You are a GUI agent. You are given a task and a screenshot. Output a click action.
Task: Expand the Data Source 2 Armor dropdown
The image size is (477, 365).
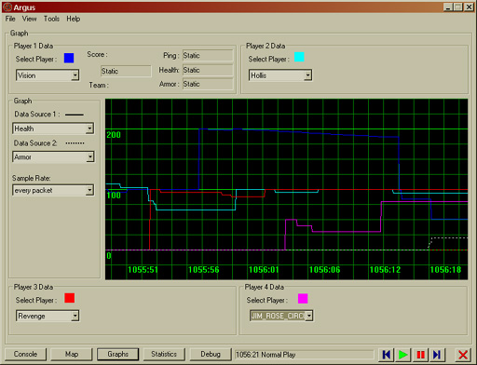click(53, 156)
